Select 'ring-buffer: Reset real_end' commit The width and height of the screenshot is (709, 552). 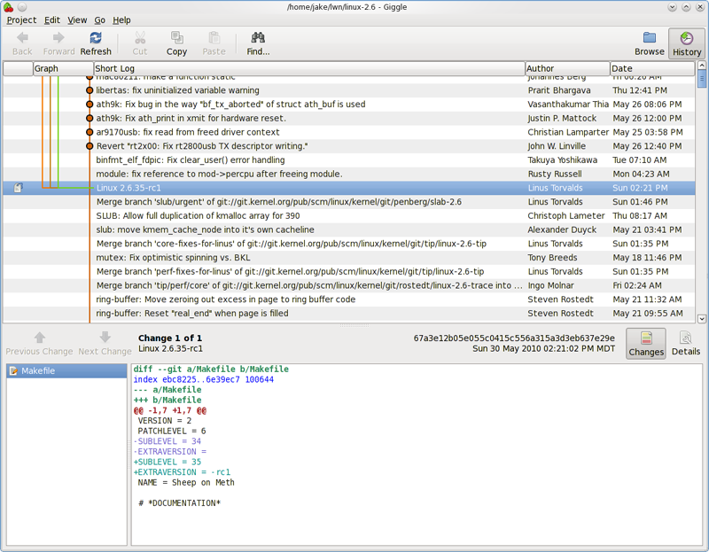coord(349,314)
